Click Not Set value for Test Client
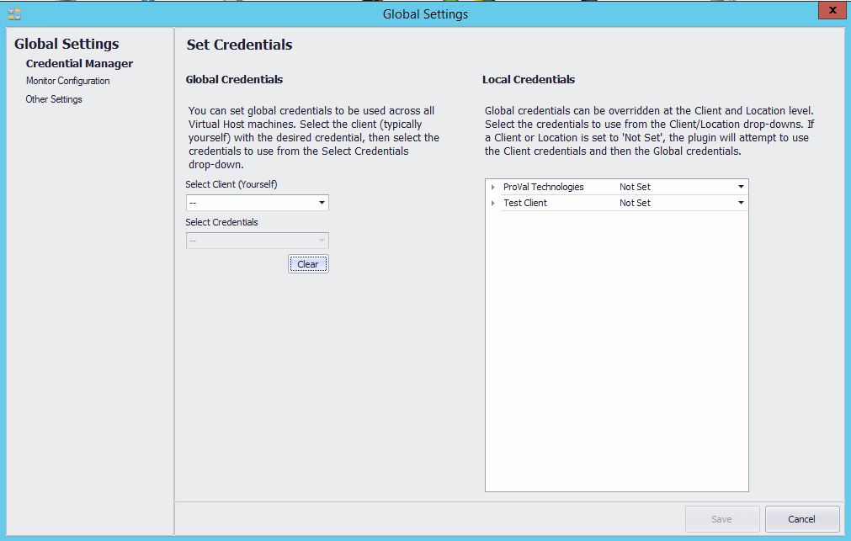Image resolution: width=851 pixels, height=541 pixels. pyautogui.click(x=635, y=203)
